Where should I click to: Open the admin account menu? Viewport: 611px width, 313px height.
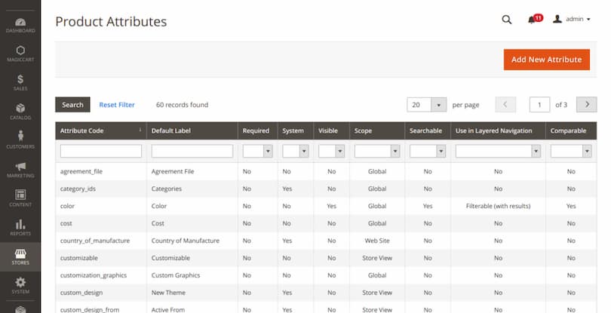[571, 20]
